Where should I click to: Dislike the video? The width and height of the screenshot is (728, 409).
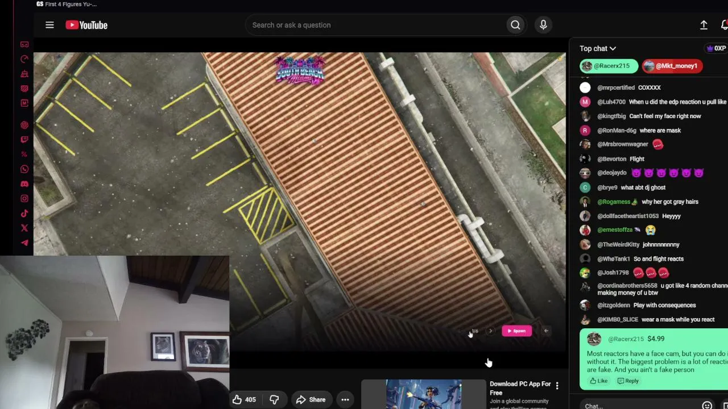click(274, 400)
